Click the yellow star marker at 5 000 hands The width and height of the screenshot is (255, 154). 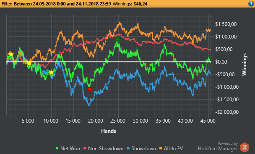(29, 63)
